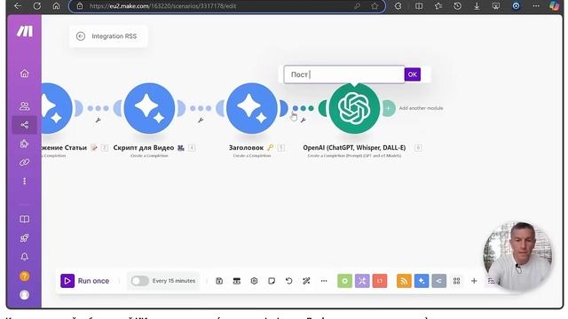Save the scenario with the disk icon
The height and width of the screenshot is (319, 568).
coord(219,281)
